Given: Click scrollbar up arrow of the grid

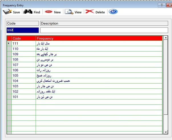Looking at the screenshot, I should pyautogui.click(x=166, y=38).
